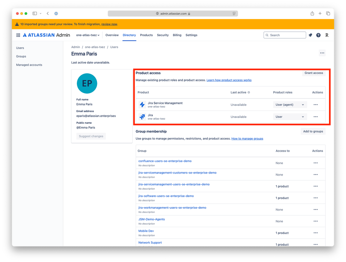Open the User (agent) product role dropdown

point(290,105)
